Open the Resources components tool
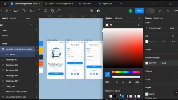178x100 pixels. coord(46,11)
